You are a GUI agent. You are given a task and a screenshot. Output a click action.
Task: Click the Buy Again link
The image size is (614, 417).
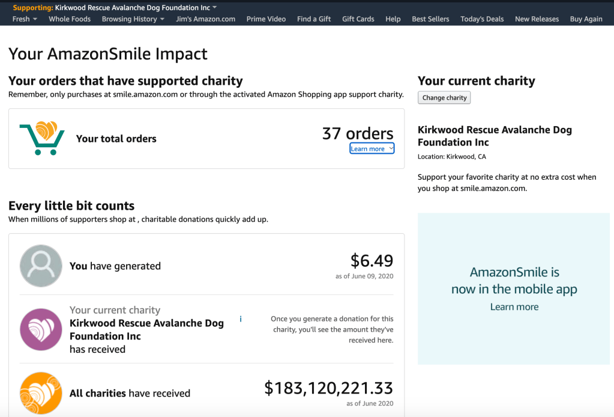586,19
